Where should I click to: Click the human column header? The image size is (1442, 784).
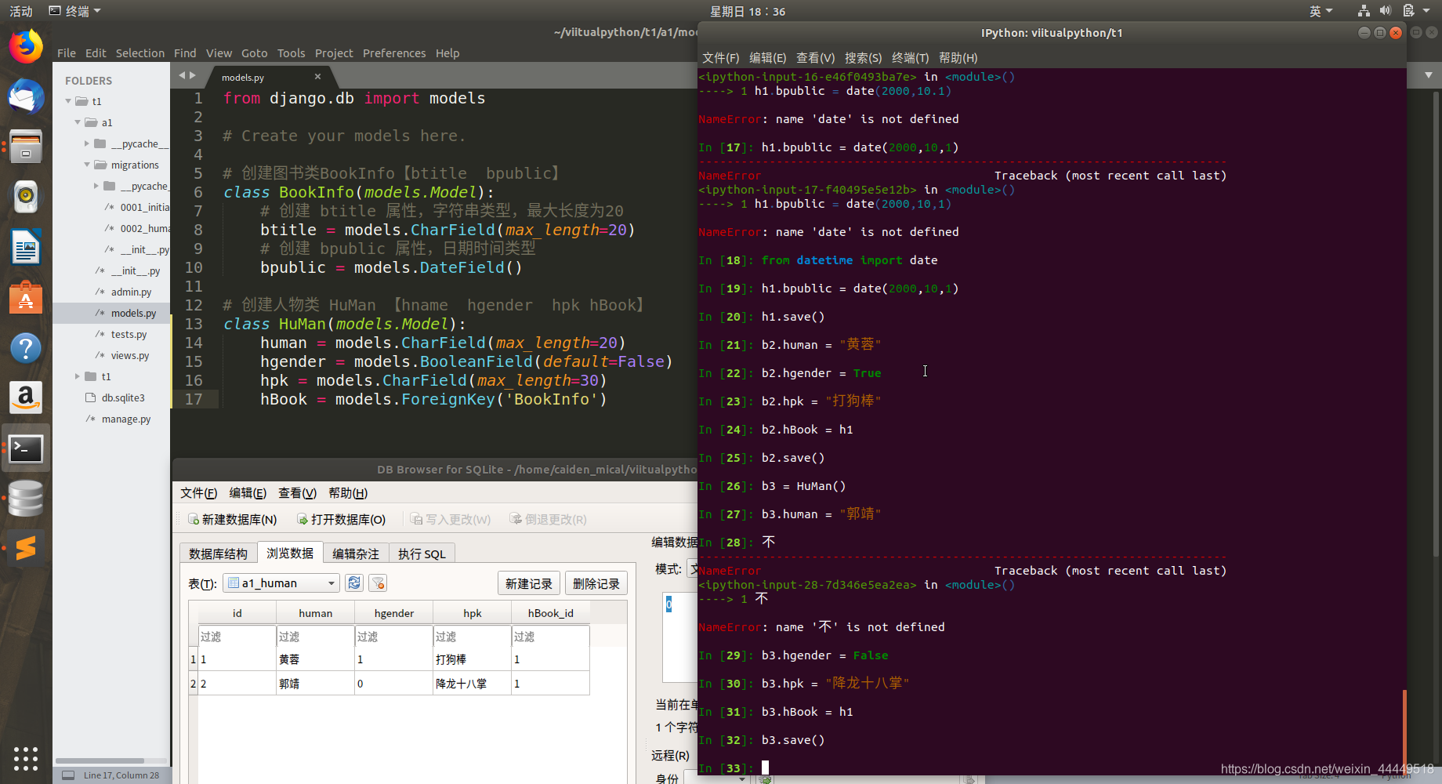click(x=315, y=613)
